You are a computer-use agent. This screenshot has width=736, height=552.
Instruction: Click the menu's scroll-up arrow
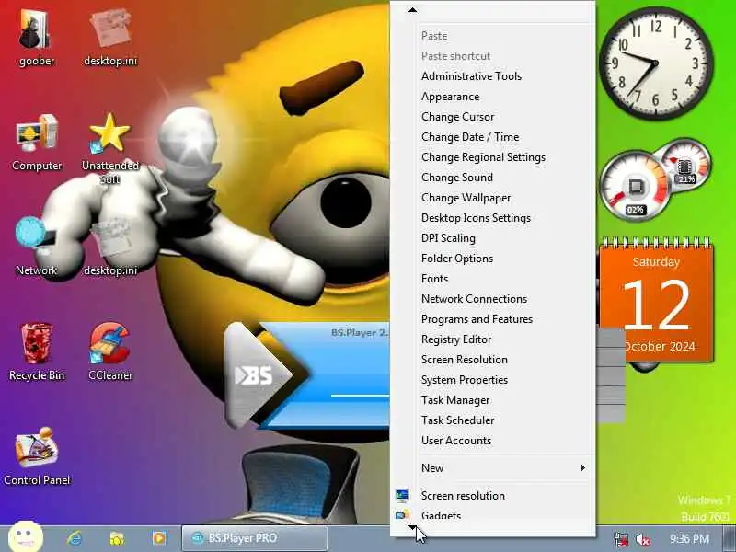pos(412,10)
